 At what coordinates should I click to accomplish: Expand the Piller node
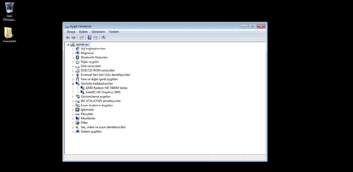click(73, 123)
